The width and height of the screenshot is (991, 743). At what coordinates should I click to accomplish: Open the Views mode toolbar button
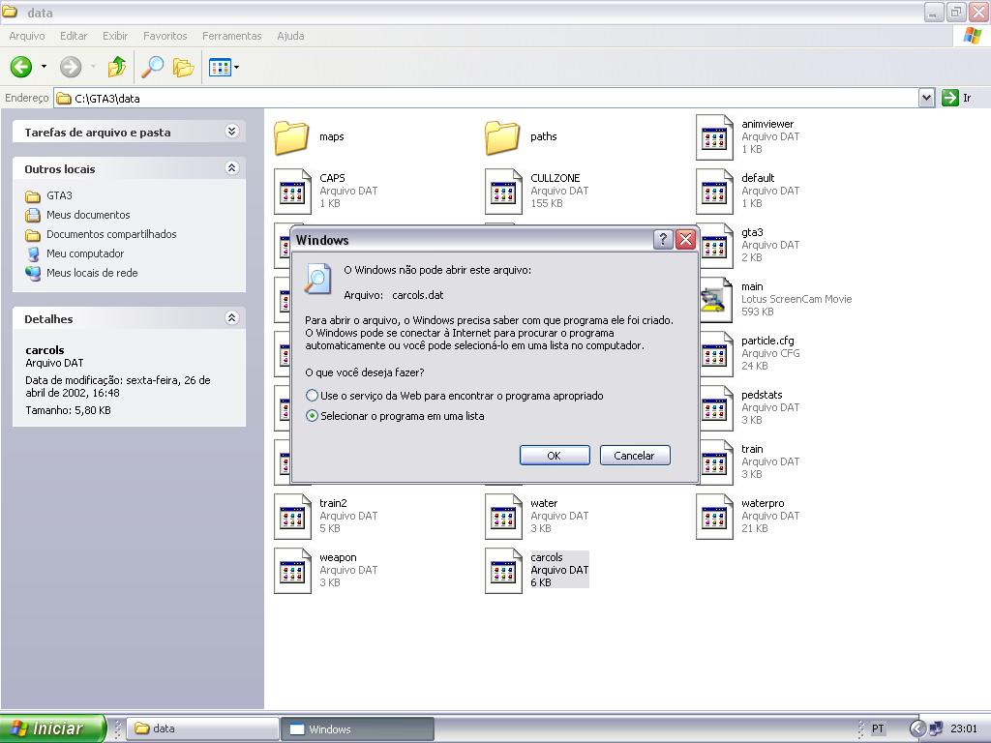[220, 67]
